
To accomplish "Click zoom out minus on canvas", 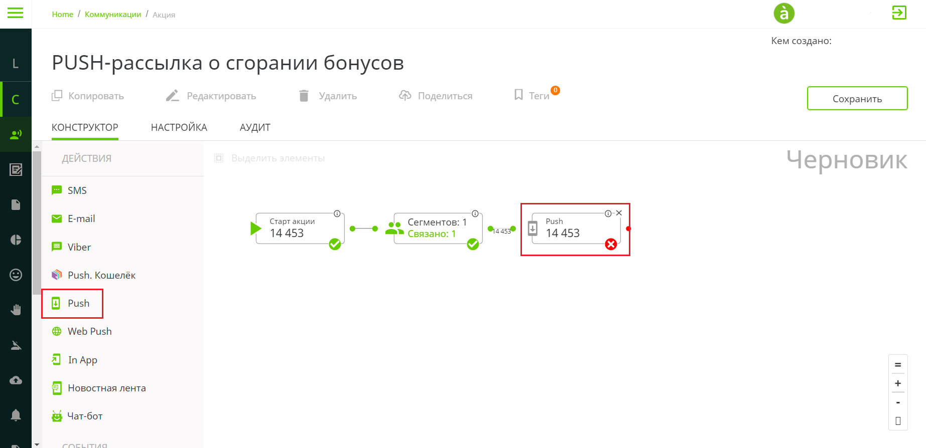I will (898, 402).
